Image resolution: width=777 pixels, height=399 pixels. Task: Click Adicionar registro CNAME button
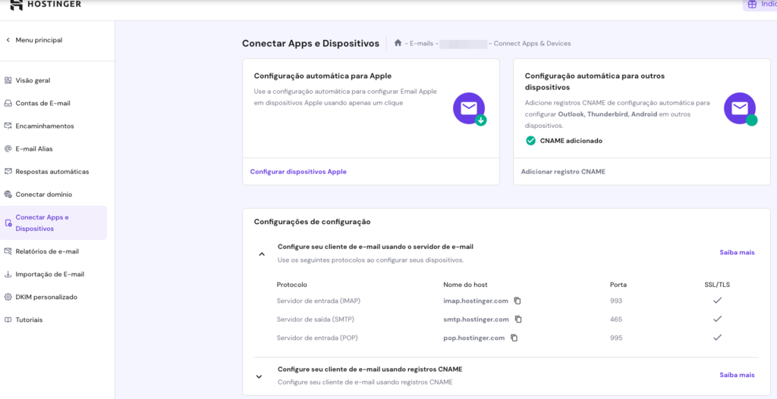(563, 172)
